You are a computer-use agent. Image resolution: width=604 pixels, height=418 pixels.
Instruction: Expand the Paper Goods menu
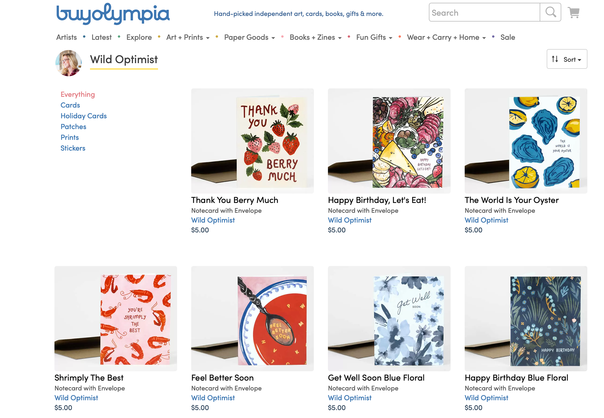coord(249,37)
